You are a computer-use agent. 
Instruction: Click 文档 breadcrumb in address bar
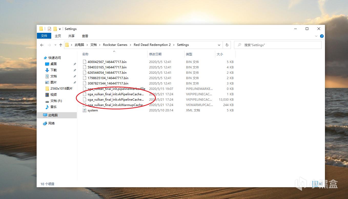[x=94, y=45]
